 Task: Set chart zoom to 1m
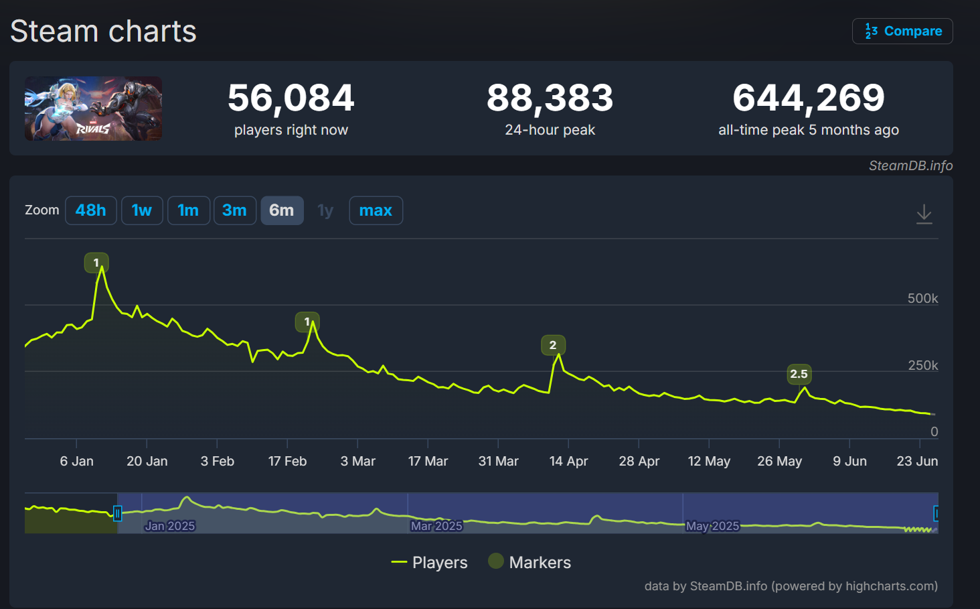tap(189, 210)
